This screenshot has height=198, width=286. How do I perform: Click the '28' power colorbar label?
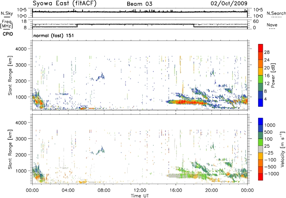267,52
